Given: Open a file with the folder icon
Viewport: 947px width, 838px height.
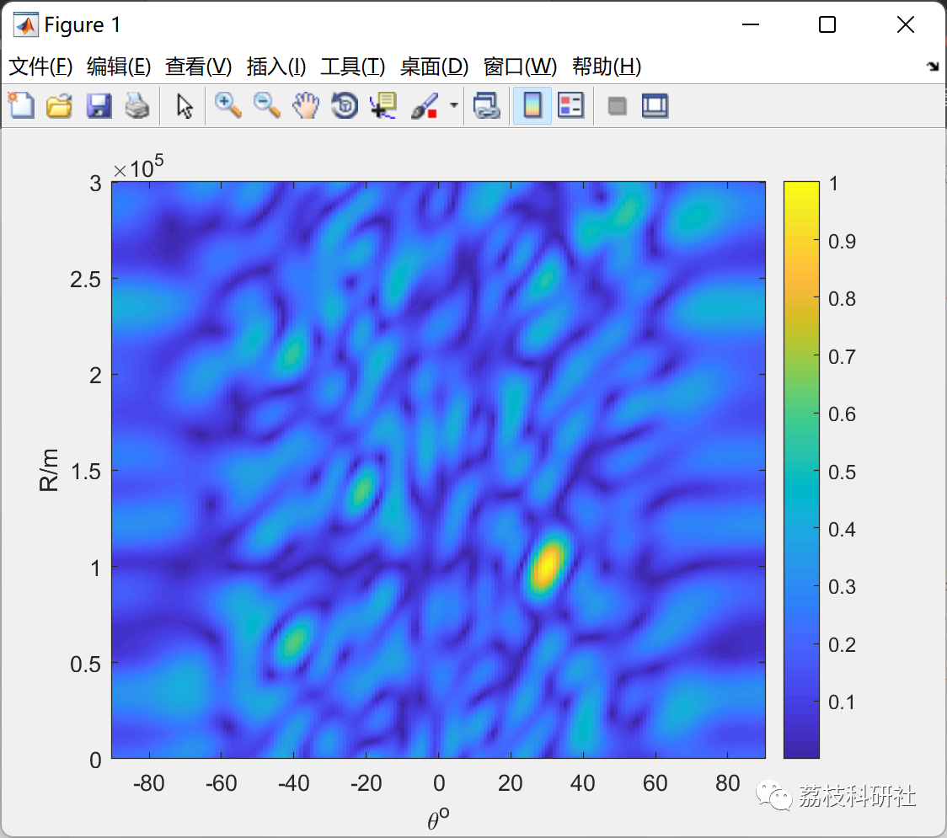Looking at the screenshot, I should click(59, 105).
